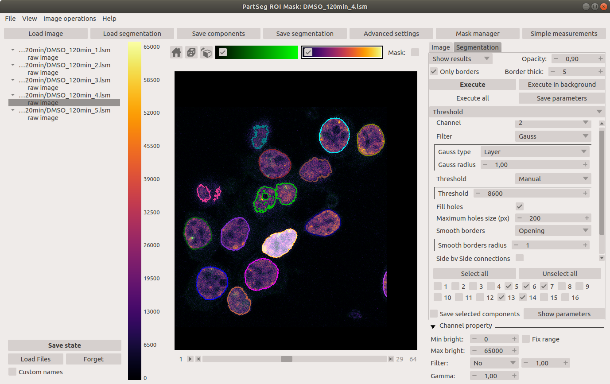Image resolution: width=610 pixels, height=384 pixels.
Task: Uncheck component 13 checkbox
Action: tap(501, 298)
